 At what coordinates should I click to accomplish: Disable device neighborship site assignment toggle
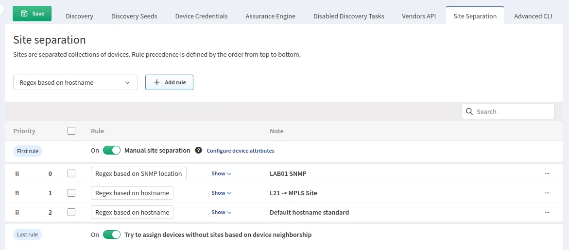(x=112, y=234)
